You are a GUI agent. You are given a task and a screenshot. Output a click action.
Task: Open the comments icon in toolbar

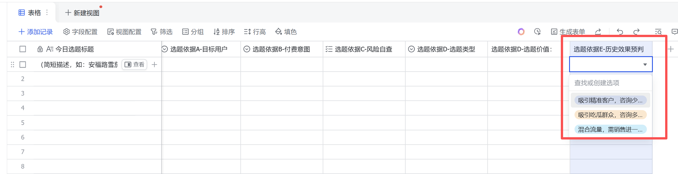pyautogui.click(x=675, y=32)
